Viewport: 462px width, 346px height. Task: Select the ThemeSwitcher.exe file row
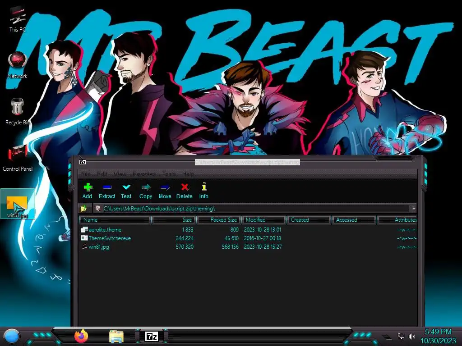248,238
